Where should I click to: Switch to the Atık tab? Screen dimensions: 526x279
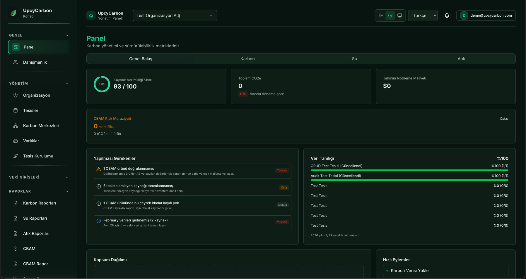coord(461,59)
